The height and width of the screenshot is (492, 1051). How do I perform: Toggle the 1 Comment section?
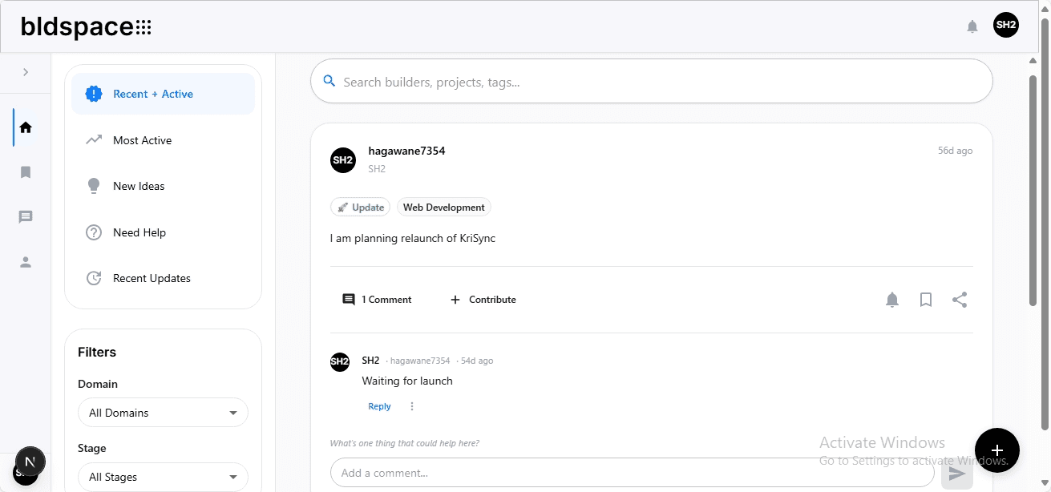click(x=378, y=300)
